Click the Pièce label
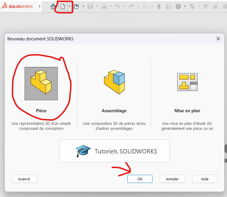The image size is (227, 197). (x=41, y=111)
